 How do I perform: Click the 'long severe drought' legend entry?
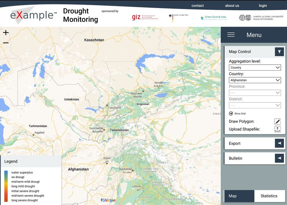25,200
